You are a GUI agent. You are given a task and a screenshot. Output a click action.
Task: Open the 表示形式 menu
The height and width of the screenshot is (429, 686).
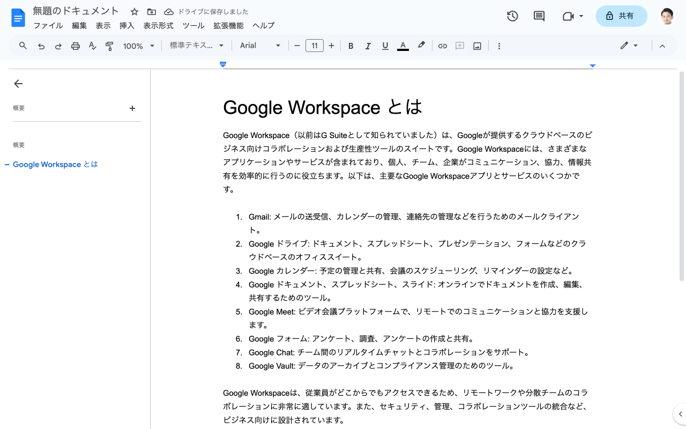(x=158, y=25)
